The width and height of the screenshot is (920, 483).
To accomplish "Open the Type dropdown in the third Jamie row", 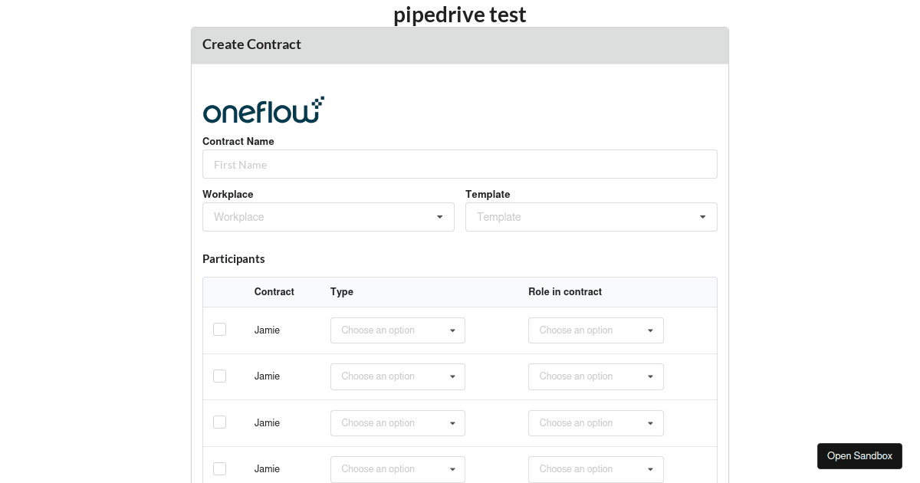I will point(397,422).
